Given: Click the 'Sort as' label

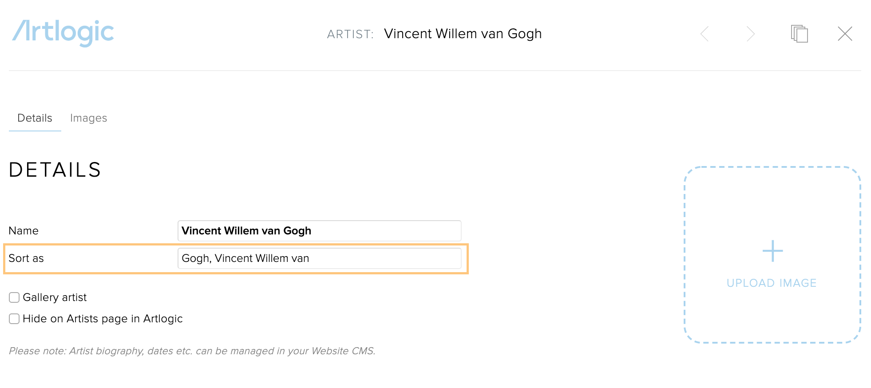Looking at the screenshot, I should (x=26, y=258).
